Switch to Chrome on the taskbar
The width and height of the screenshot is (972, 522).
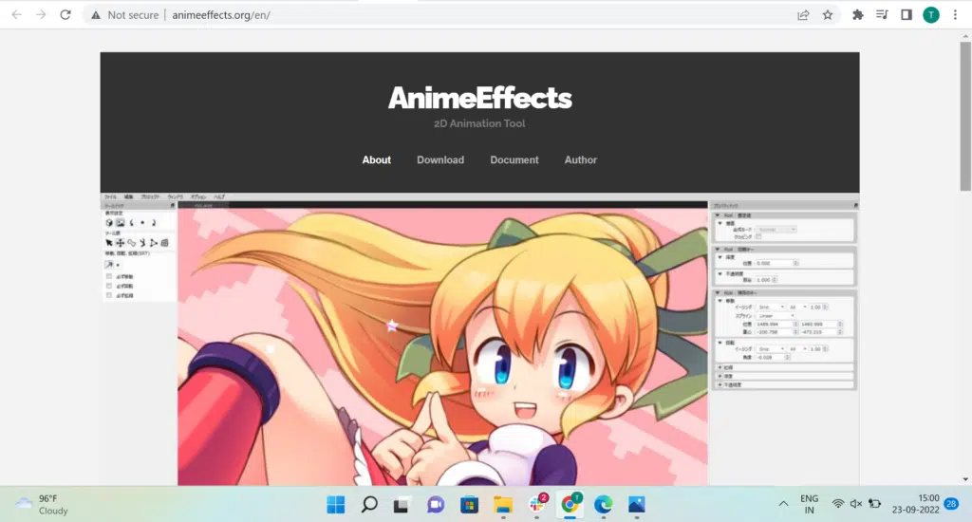click(x=570, y=505)
